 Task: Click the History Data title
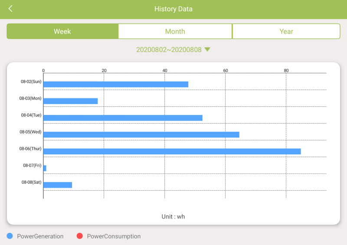[173, 9]
